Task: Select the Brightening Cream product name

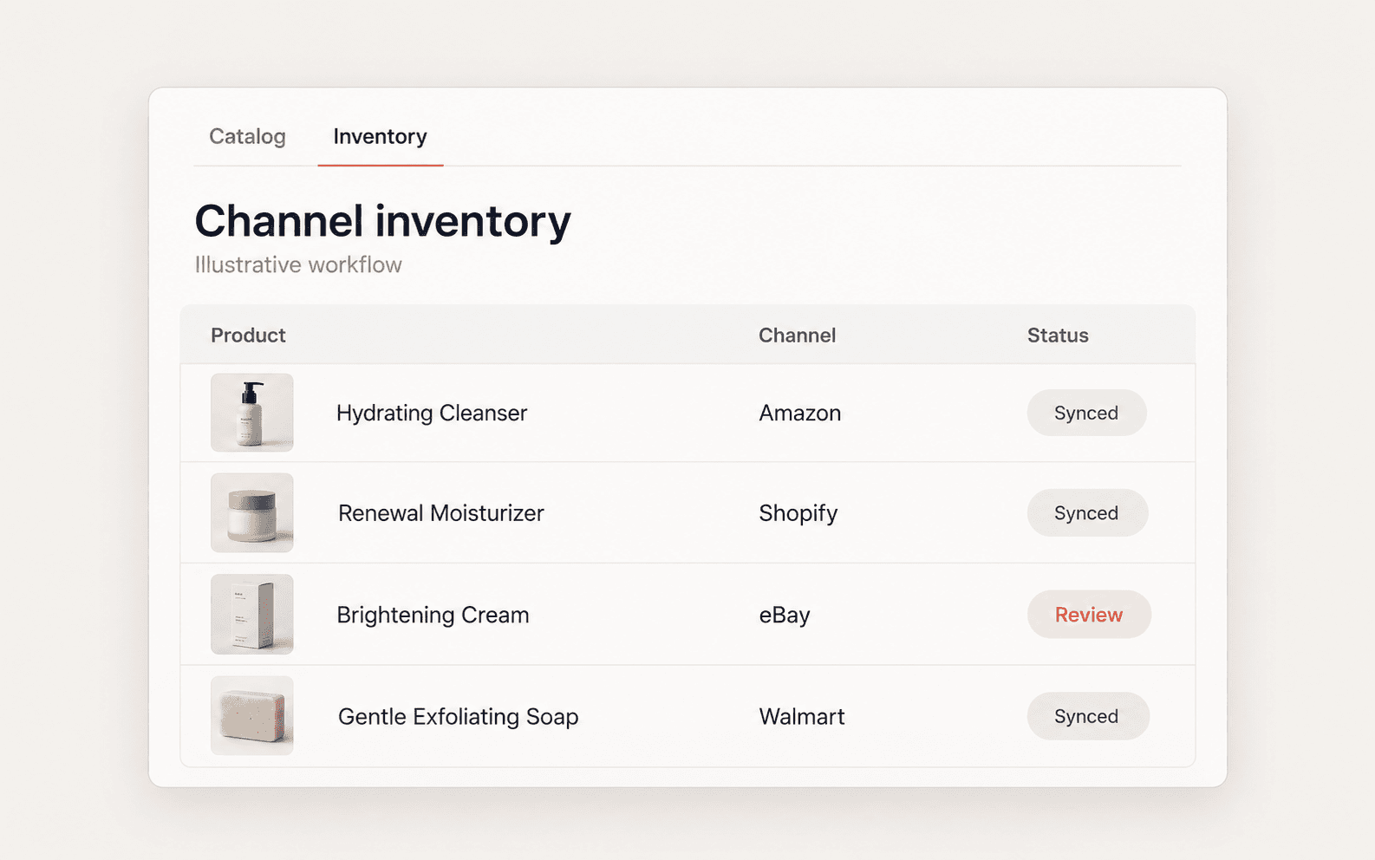Action: pos(433,616)
